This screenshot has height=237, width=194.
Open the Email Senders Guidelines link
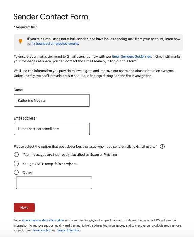[132, 57]
